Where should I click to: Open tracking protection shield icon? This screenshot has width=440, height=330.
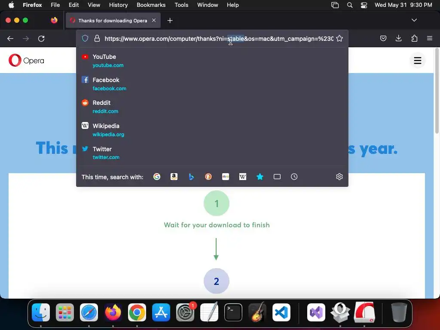tap(85, 38)
